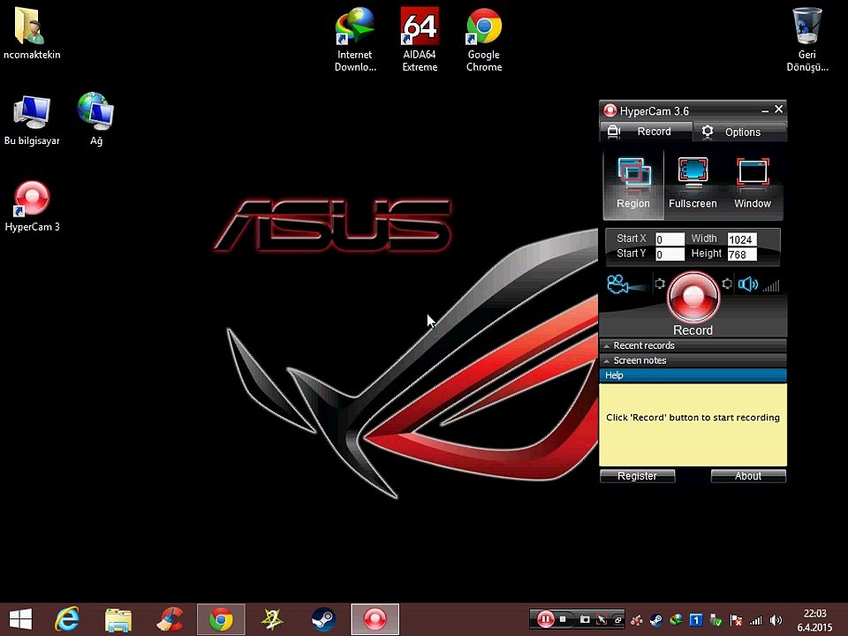Image resolution: width=848 pixels, height=636 pixels.
Task: Switch to HyperCam taskbar button
Action: [375, 619]
